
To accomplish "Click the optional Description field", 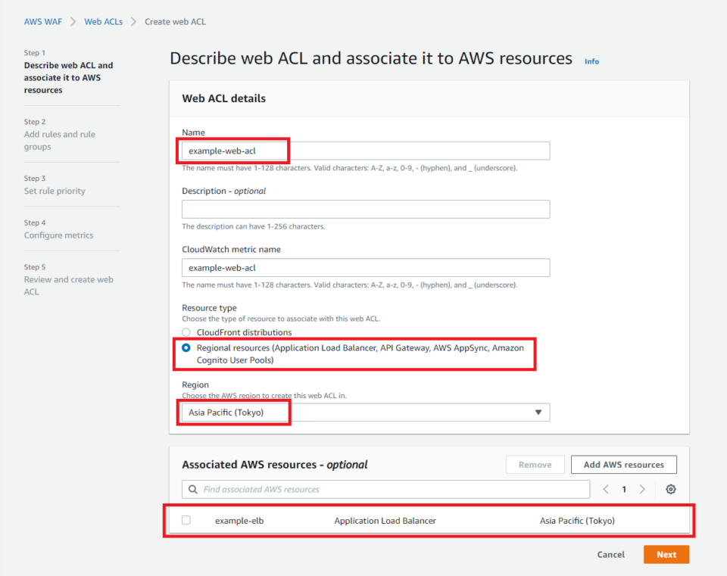I will point(363,209).
